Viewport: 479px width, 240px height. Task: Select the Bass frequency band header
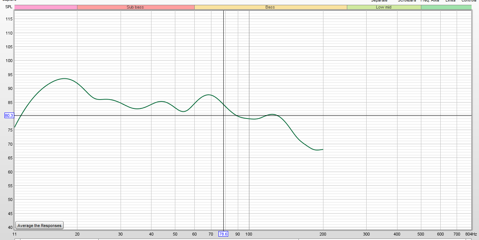[x=270, y=7]
